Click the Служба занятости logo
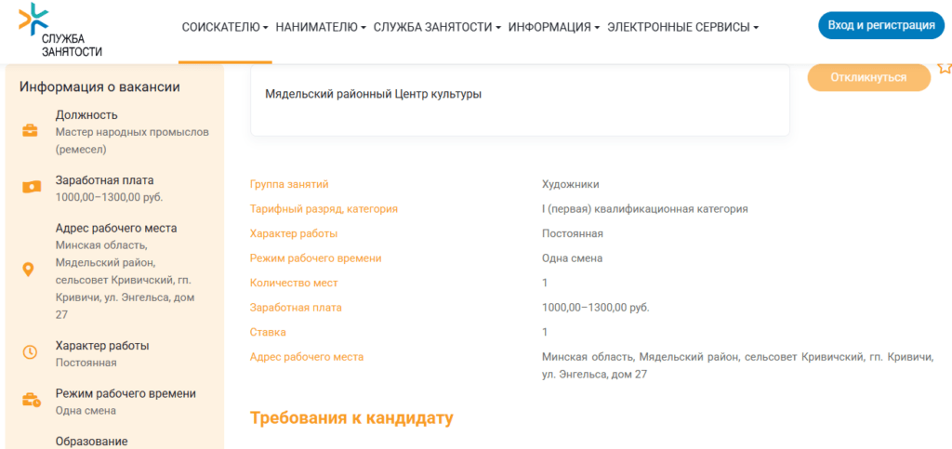This screenshot has height=449, width=952. click(x=61, y=30)
